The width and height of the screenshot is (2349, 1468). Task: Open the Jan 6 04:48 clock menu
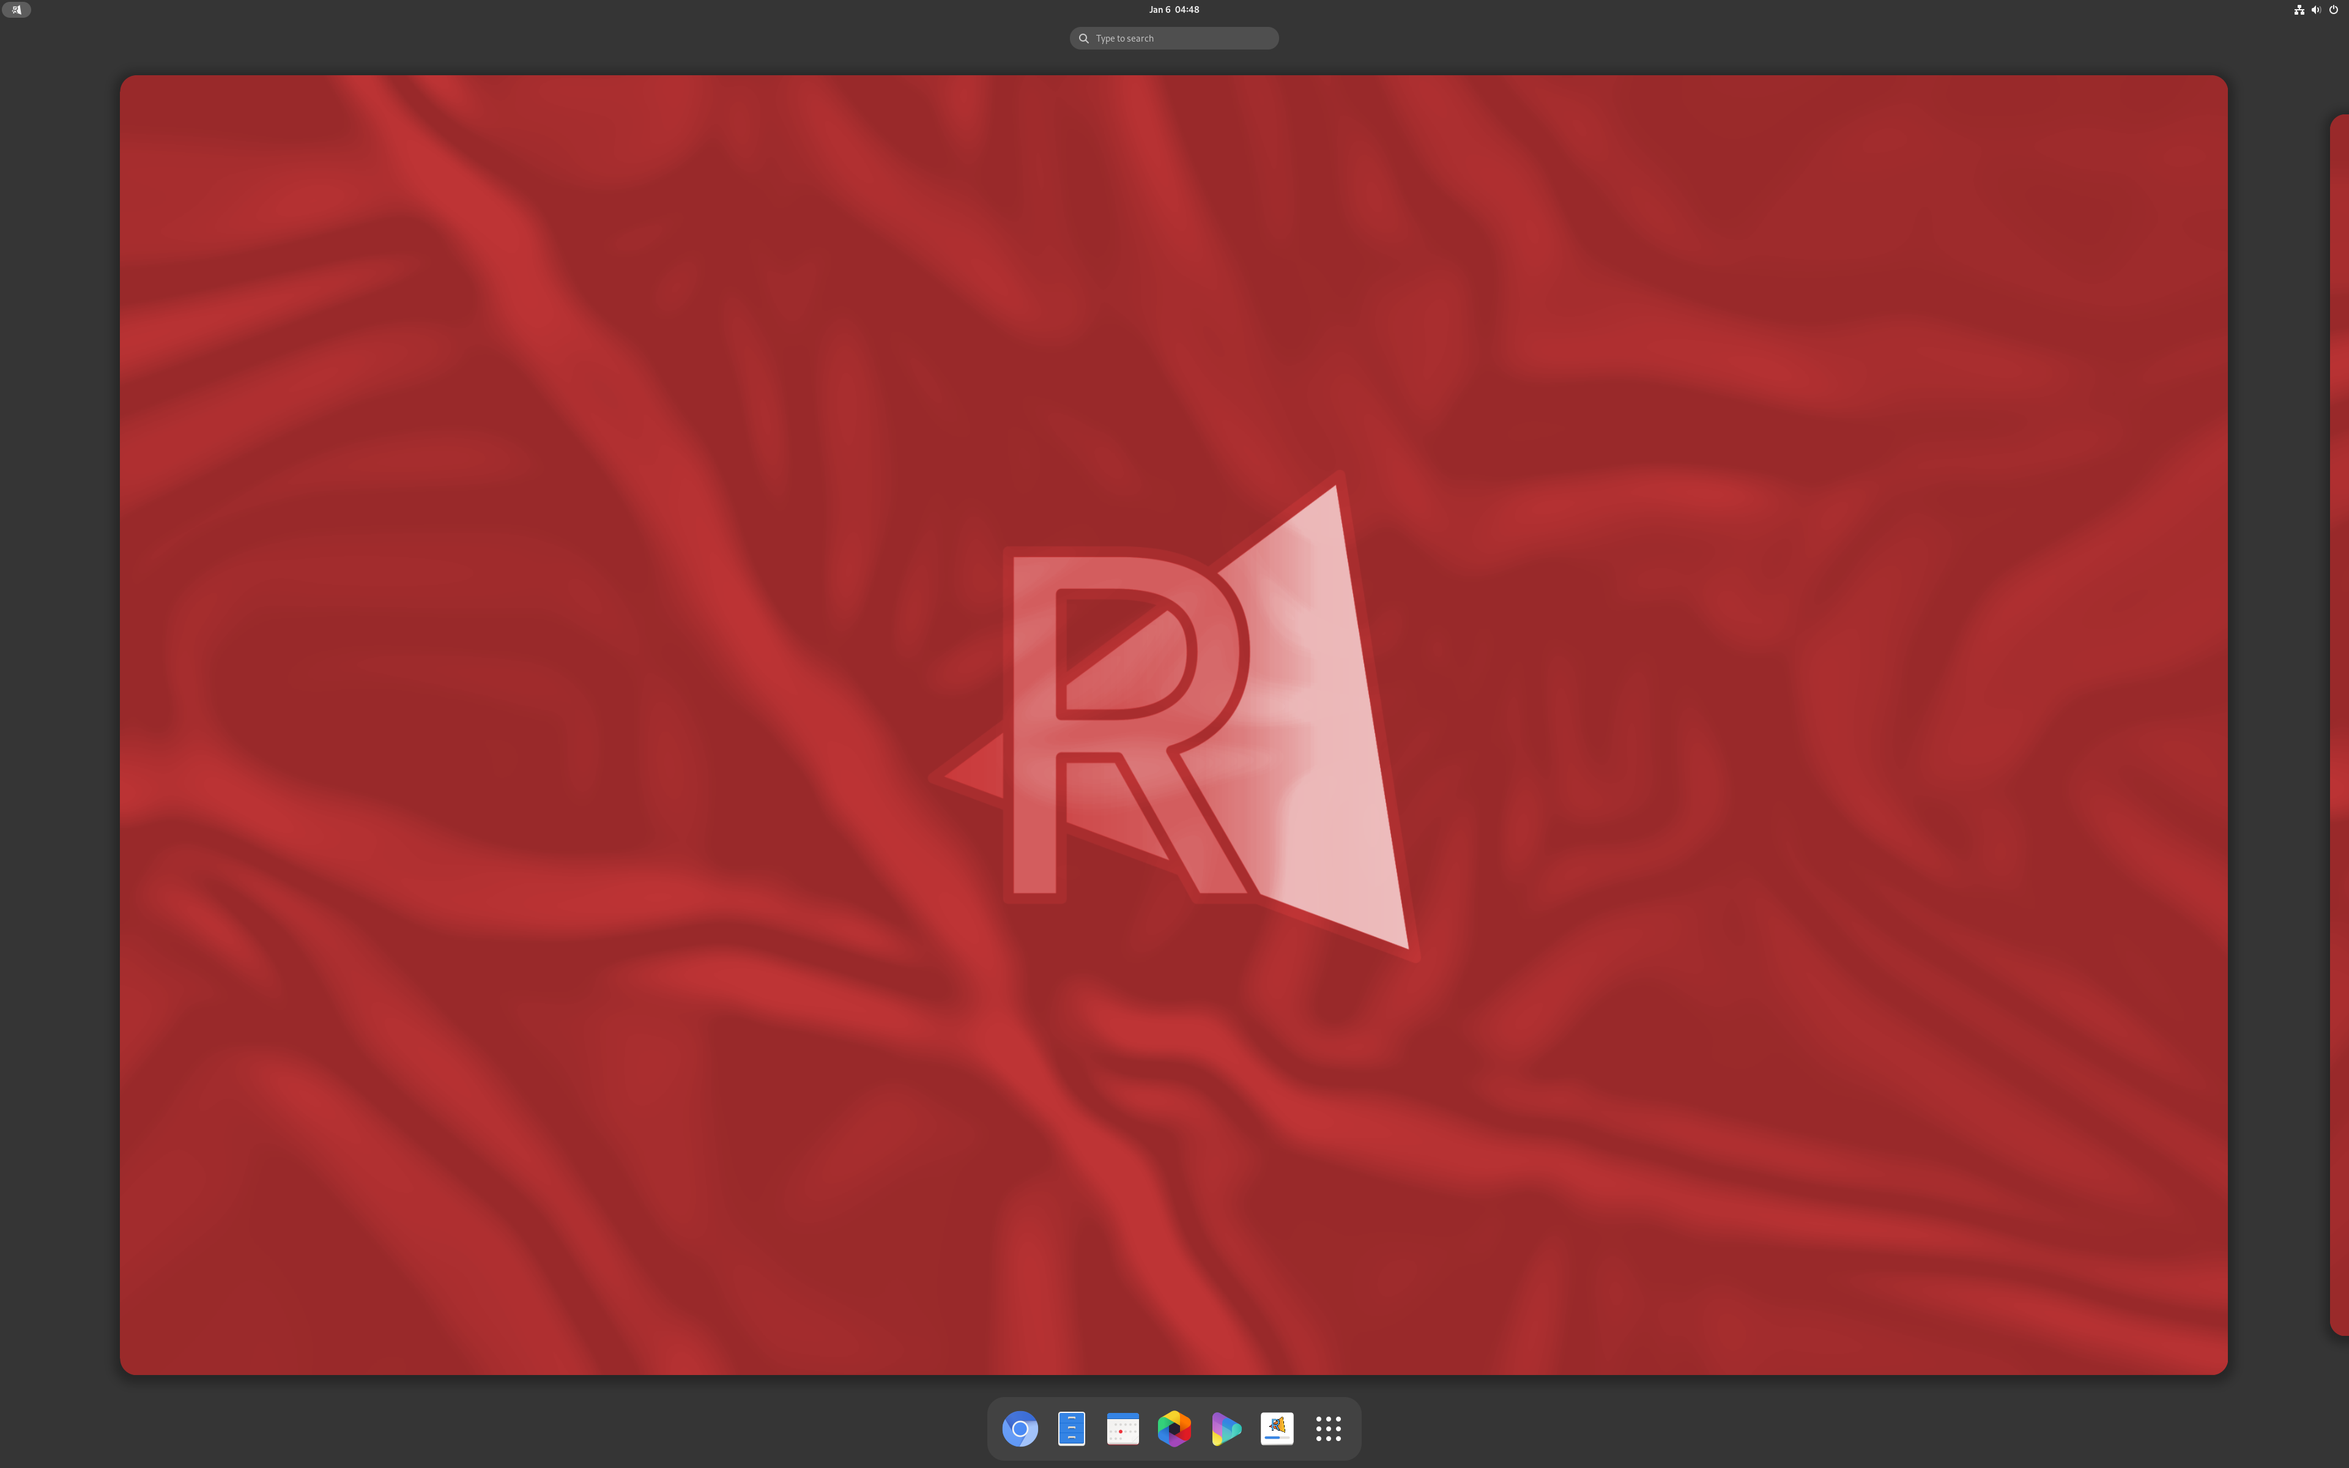pyautogui.click(x=1173, y=10)
